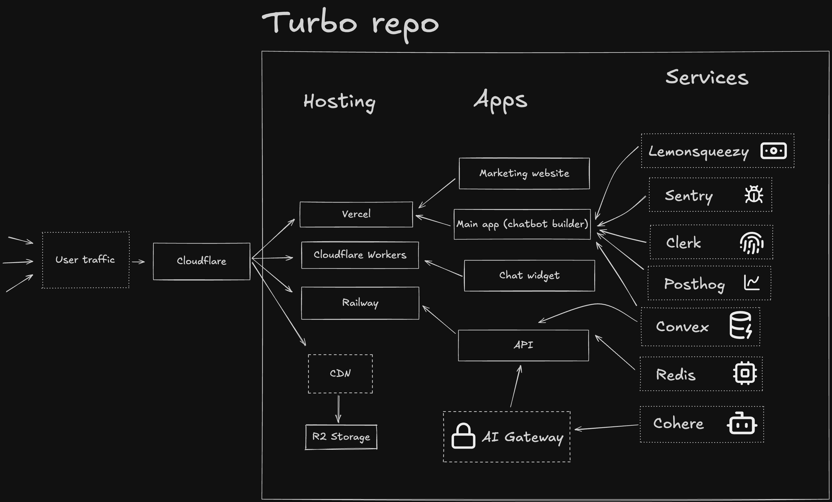The image size is (832, 502).
Task: Click the "Lemonsqueezy" label text
Action: (x=699, y=151)
